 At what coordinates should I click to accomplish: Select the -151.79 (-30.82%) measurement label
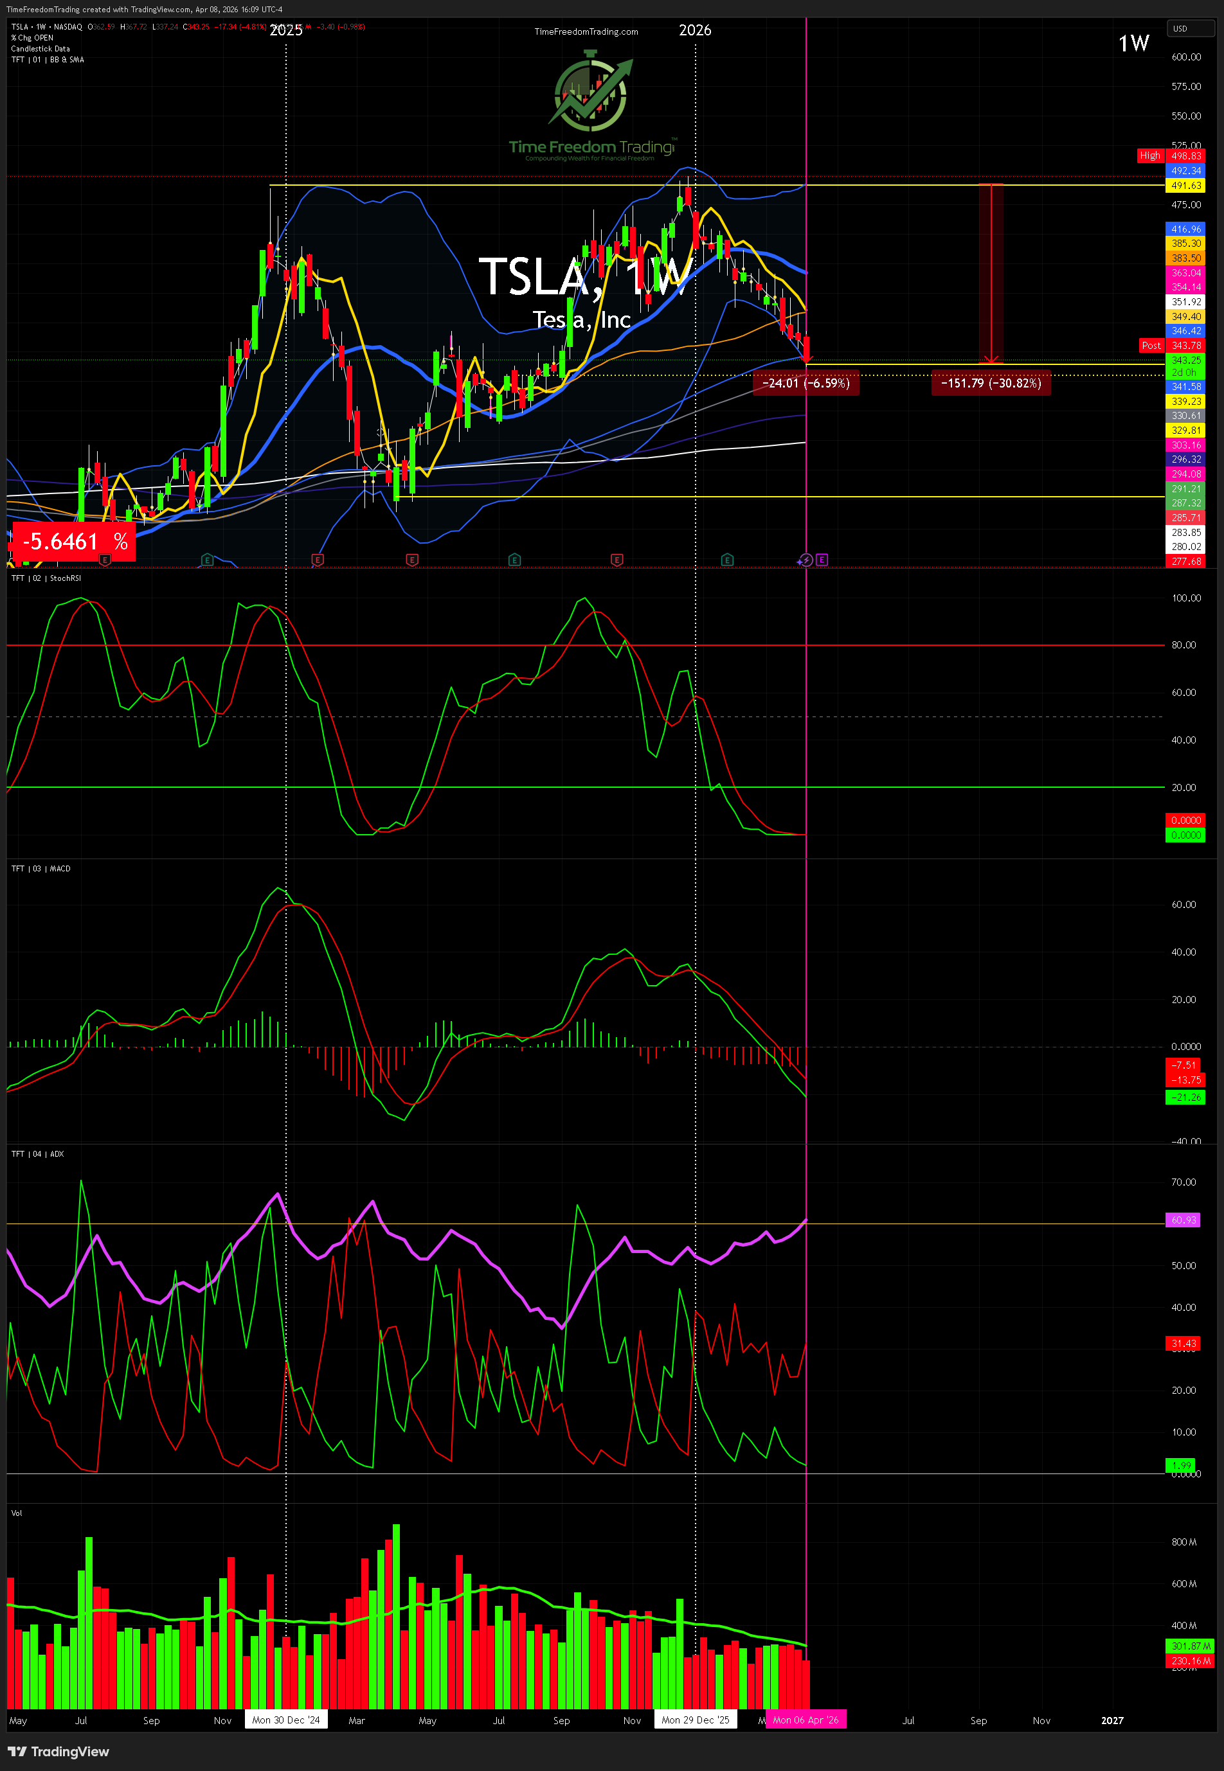click(991, 384)
